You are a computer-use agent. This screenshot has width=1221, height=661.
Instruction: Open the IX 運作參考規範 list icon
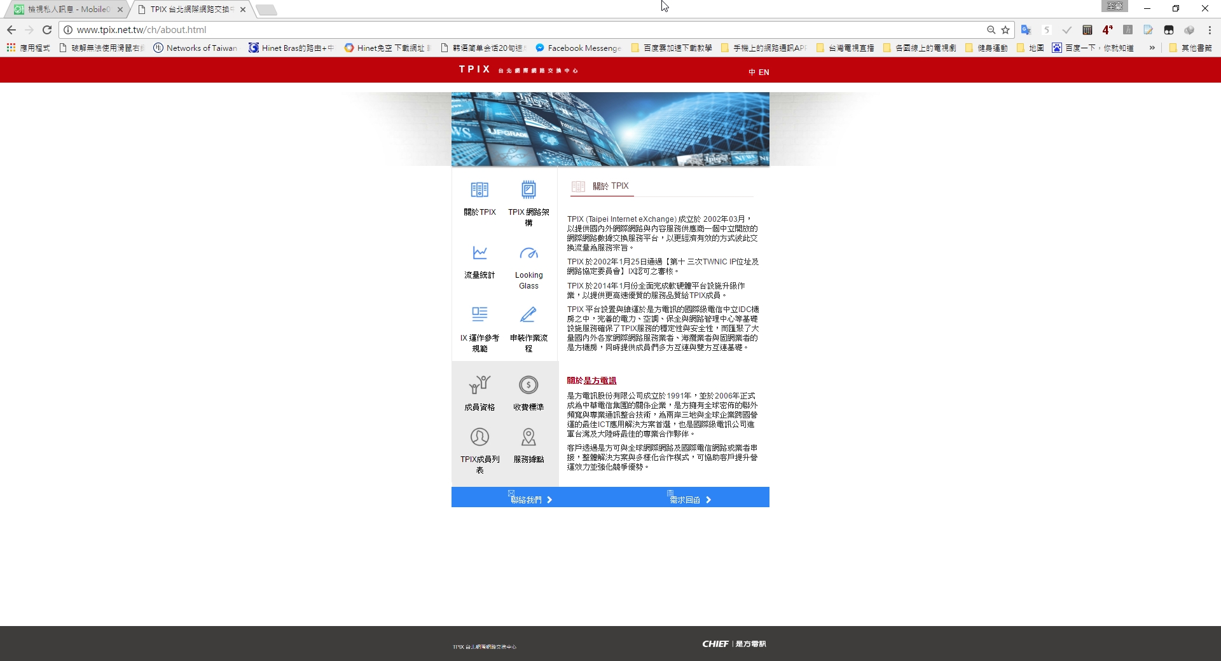[479, 314]
